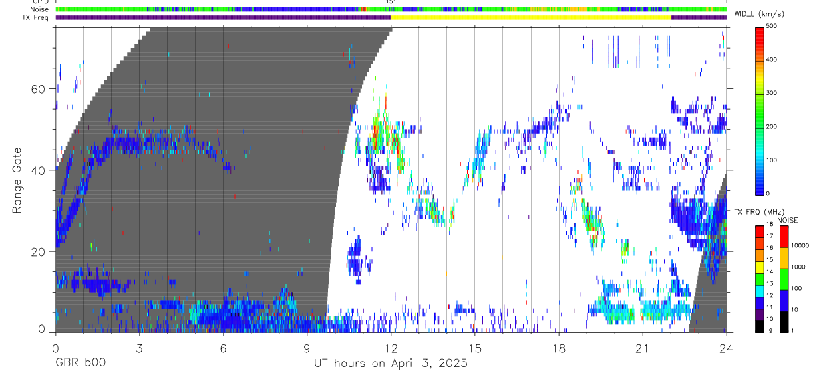Image resolution: width=817 pixels, height=377 pixels.
Task: Click the 'NOISE' legend title
Action: 787,220
